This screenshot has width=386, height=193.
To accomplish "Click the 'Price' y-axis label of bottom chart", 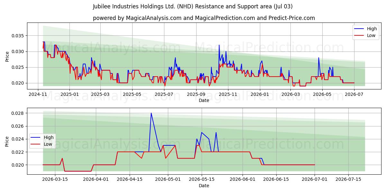I will pos(7,141).
